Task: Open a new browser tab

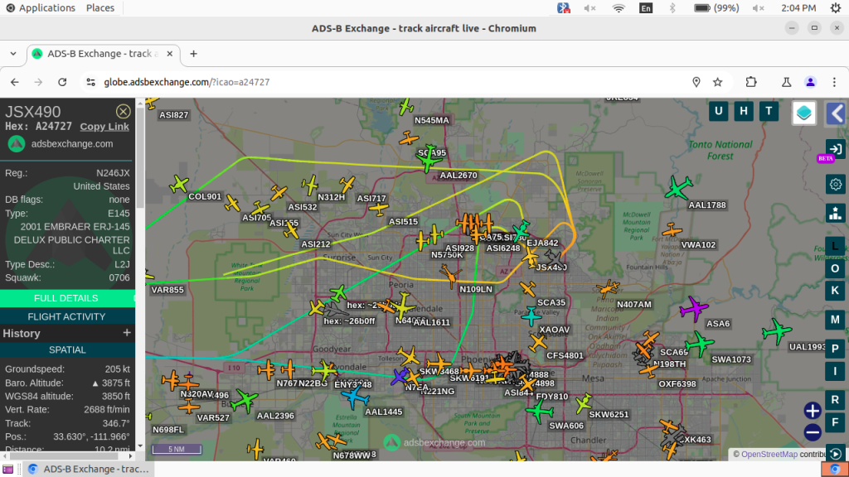Action: coord(193,54)
